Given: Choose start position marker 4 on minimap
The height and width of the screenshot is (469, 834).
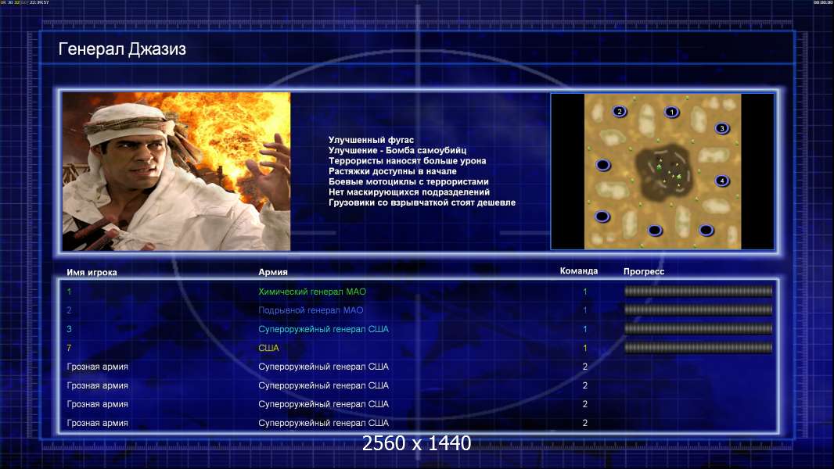Looking at the screenshot, I should (721, 181).
